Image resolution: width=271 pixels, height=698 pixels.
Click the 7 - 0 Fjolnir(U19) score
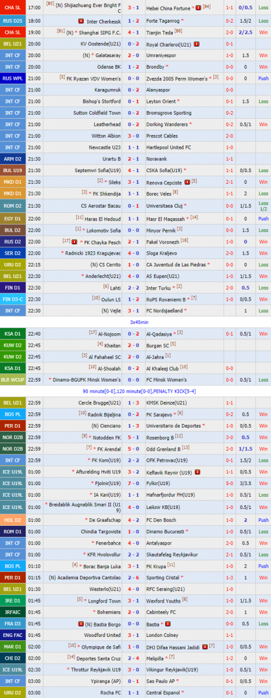point(134,483)
